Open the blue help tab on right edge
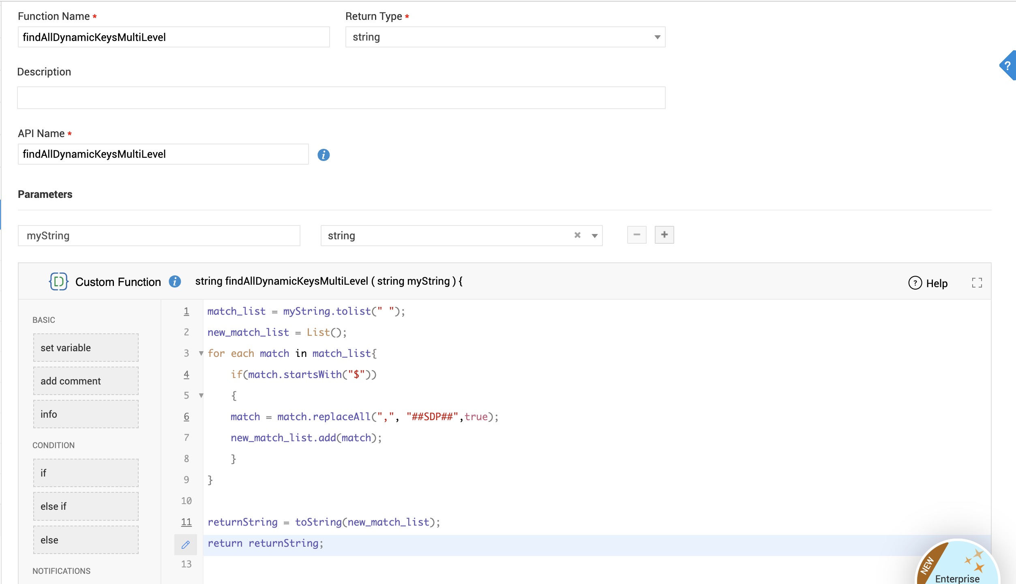This screenshot has height=584, width=1016. (1008, 66)
